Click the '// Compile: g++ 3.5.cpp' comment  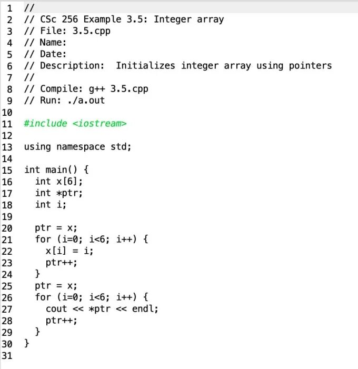pyautogui.click(x=86, y=89)
